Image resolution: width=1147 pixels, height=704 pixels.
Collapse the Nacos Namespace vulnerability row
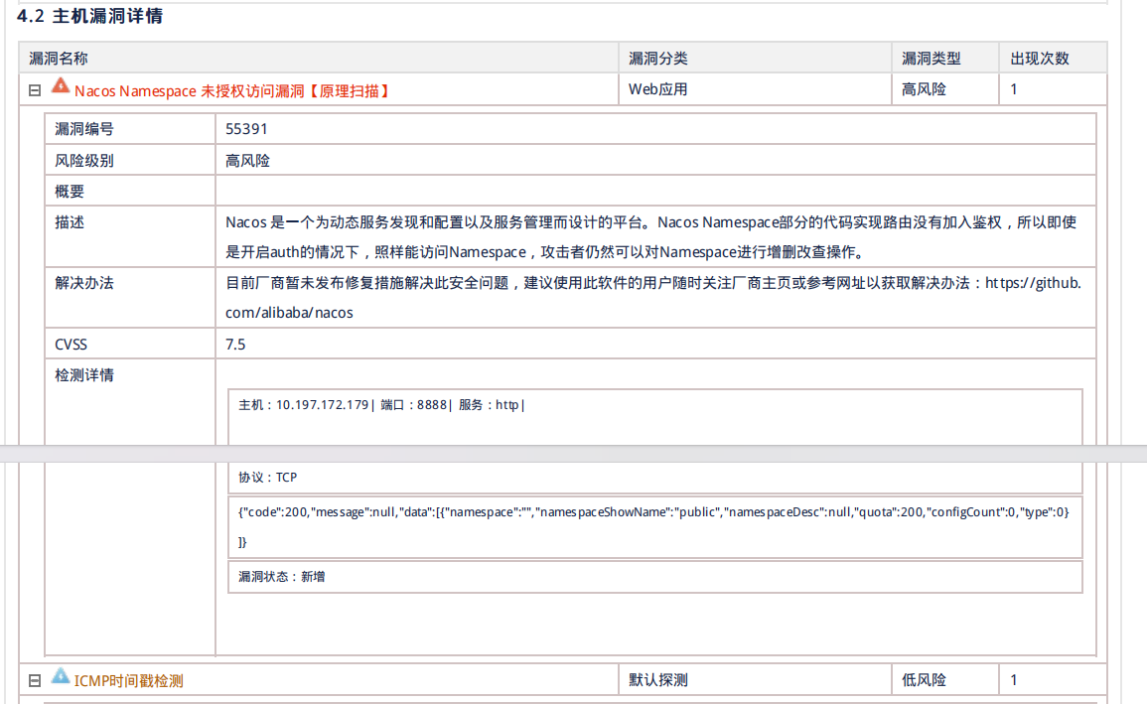click(34, 90)
